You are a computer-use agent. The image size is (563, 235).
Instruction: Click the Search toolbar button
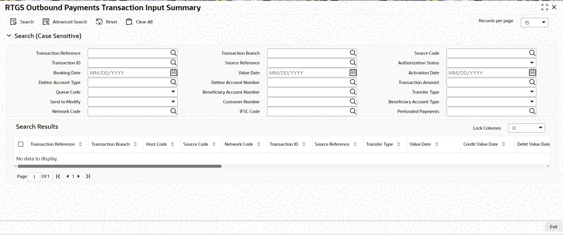pos(22,22)
